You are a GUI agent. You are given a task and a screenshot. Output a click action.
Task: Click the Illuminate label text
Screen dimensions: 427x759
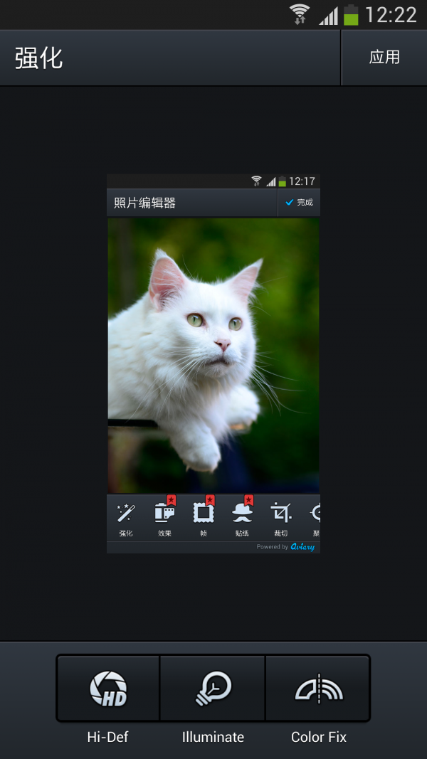(x=213, y=737)
